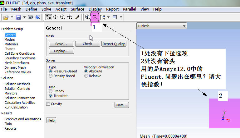Open Cell Zone Conditions task page
Viewport: 240px width, 138px height.
pos(20,53)
